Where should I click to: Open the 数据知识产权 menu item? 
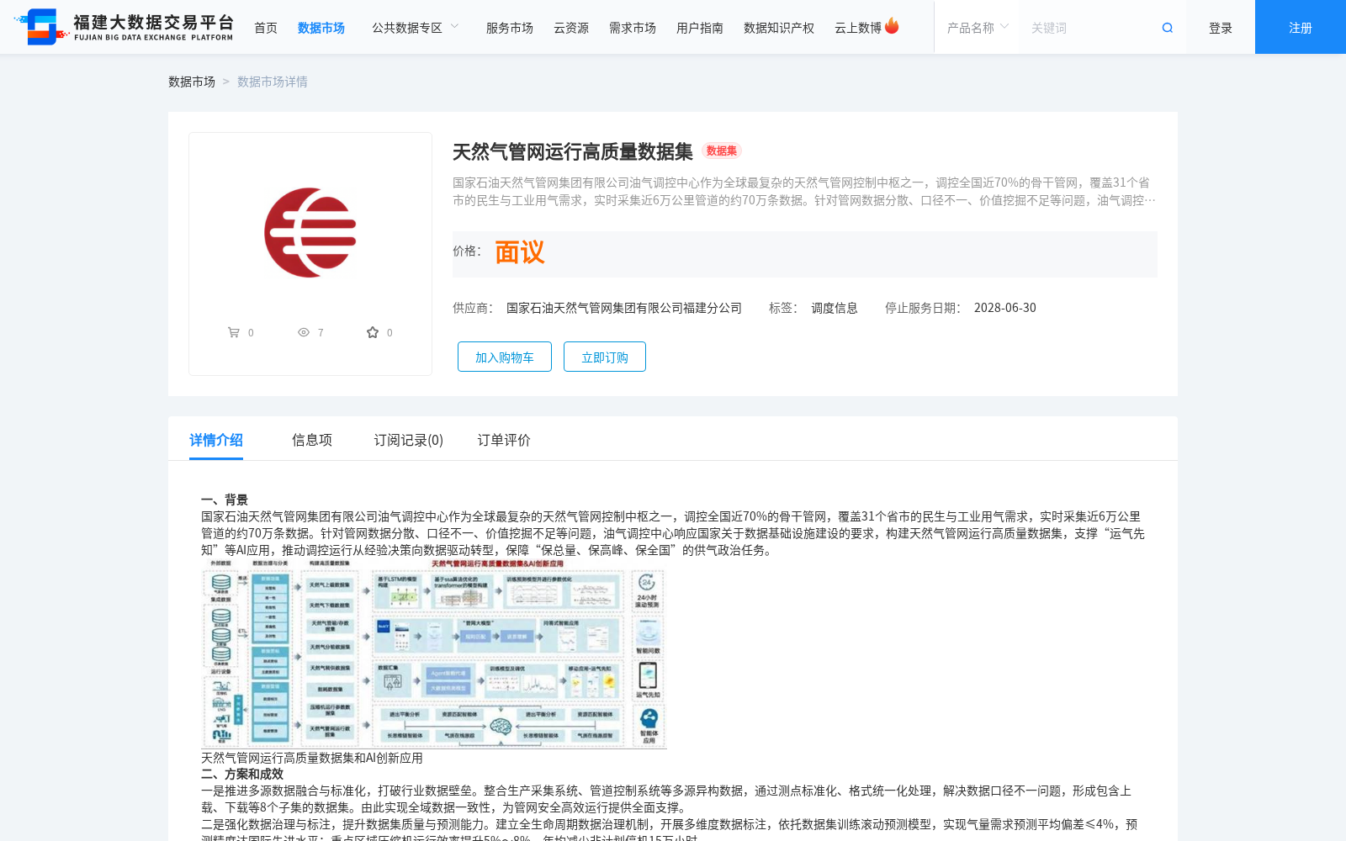point(779,28)
